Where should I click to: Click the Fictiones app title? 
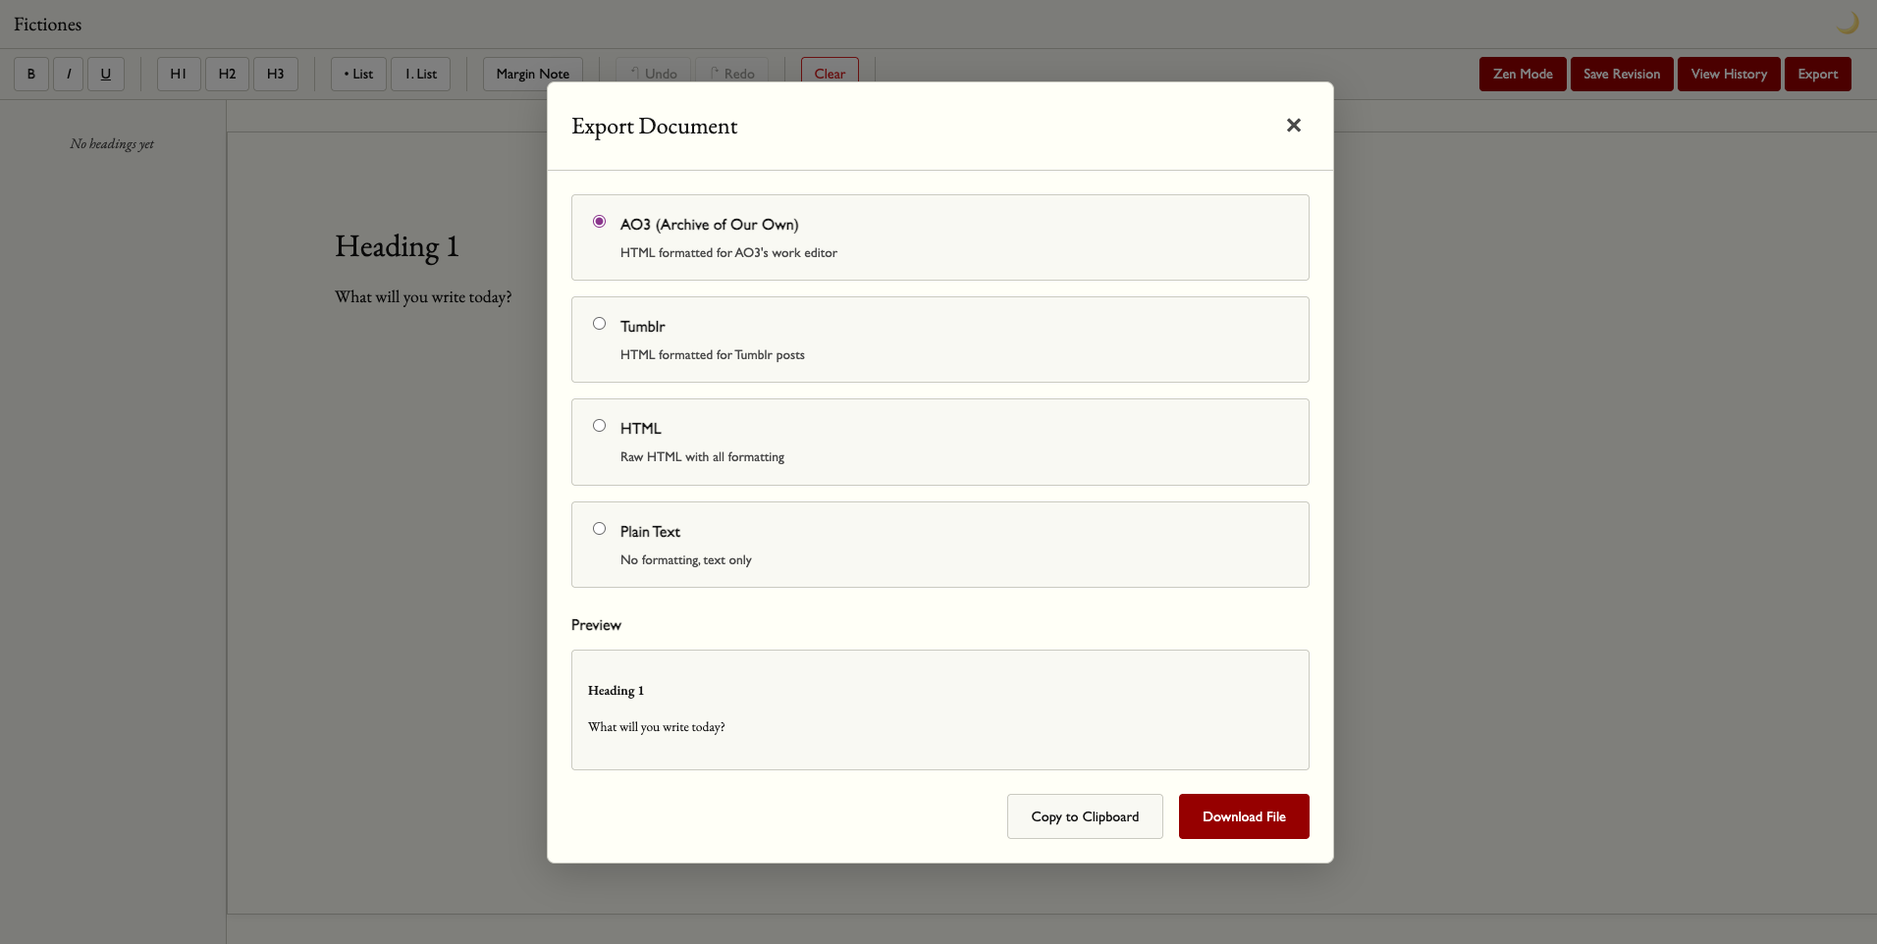[48, 25]
